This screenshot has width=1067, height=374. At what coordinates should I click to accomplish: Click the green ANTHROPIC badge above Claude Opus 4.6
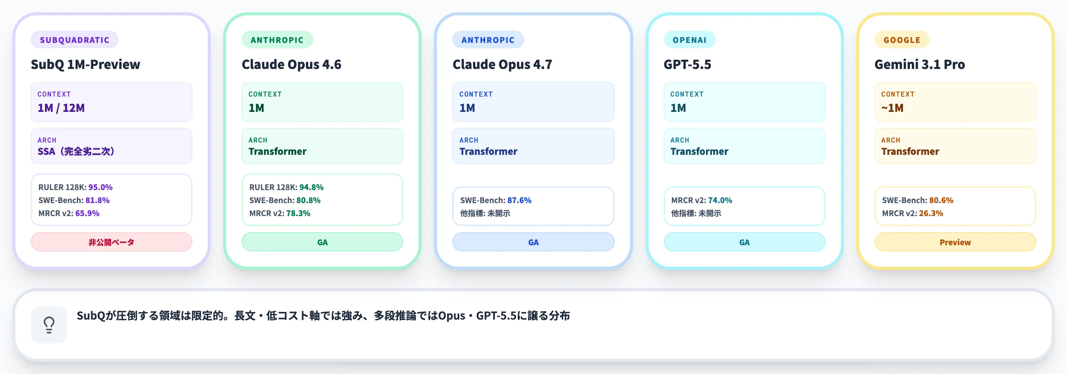click(x=277, y=40)
